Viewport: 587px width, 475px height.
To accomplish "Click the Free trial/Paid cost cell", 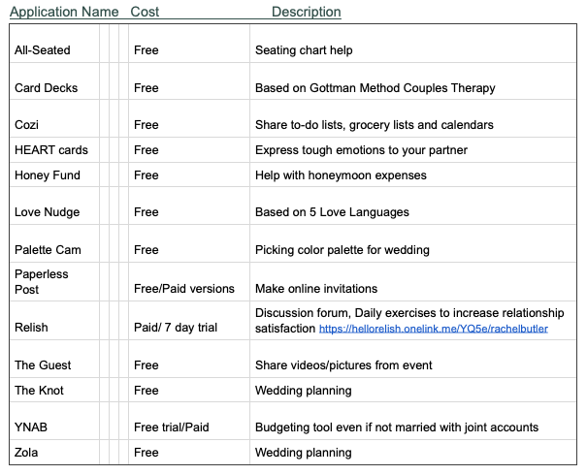I will point(189,421).
